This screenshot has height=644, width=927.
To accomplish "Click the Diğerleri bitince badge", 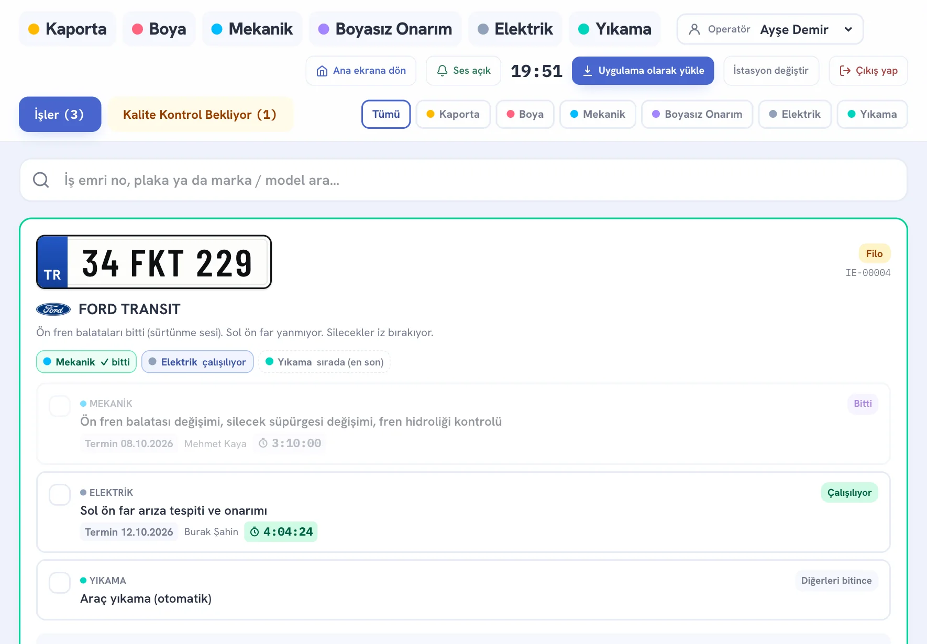I will (836, 581).
